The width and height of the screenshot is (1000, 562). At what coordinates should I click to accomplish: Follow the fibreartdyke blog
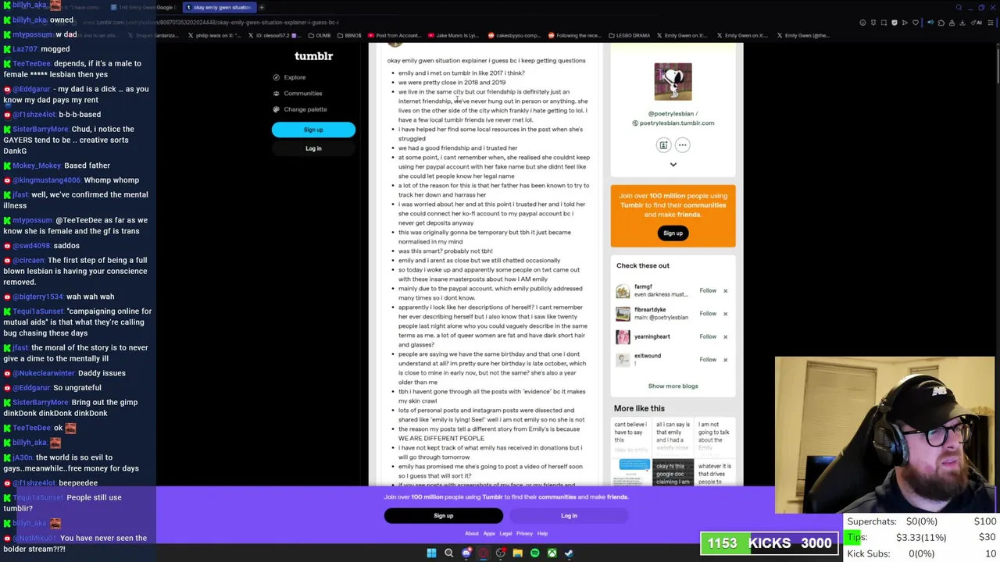pyautogui.click(x=708, y=314)
